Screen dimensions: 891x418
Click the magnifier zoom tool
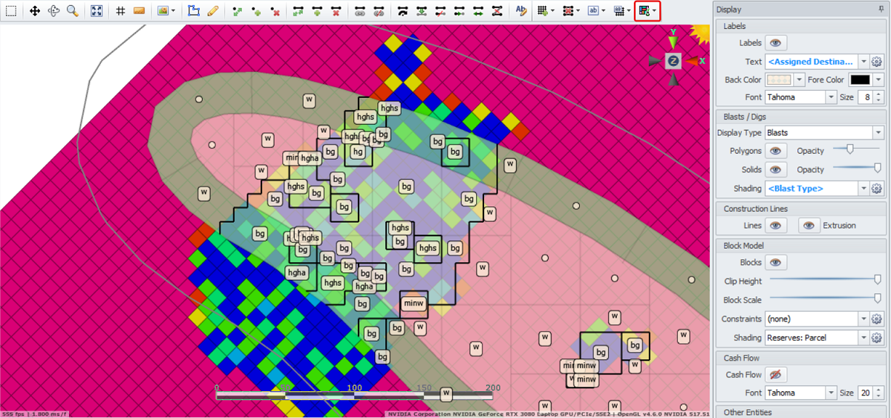tap(72, 11)
